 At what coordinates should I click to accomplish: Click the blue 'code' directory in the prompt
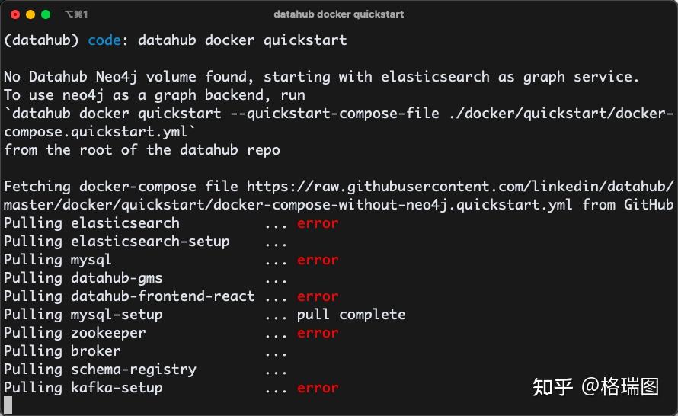(104, 40)
